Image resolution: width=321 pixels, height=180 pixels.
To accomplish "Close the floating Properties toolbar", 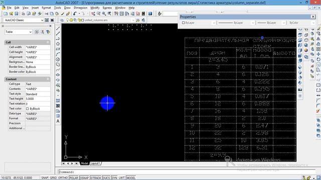I will (313, 16).
